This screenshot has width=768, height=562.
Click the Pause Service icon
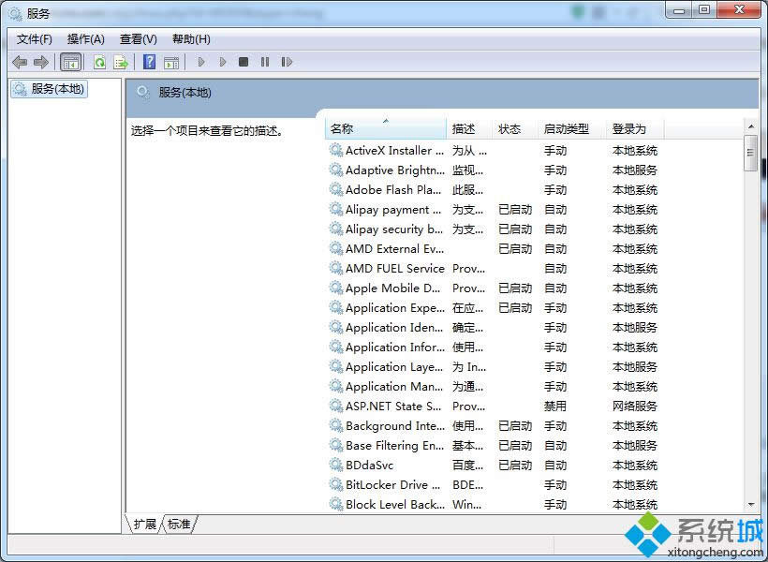(265, 62)
